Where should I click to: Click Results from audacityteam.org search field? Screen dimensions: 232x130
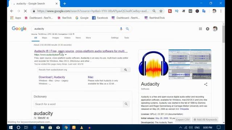pyautogui.click(x=79, y=70)
